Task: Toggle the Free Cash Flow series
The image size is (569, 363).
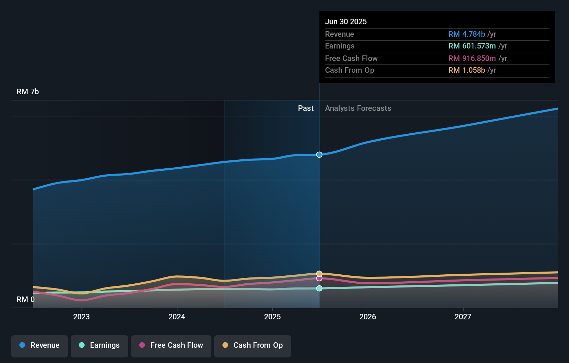Action: [x=171, y=345]
